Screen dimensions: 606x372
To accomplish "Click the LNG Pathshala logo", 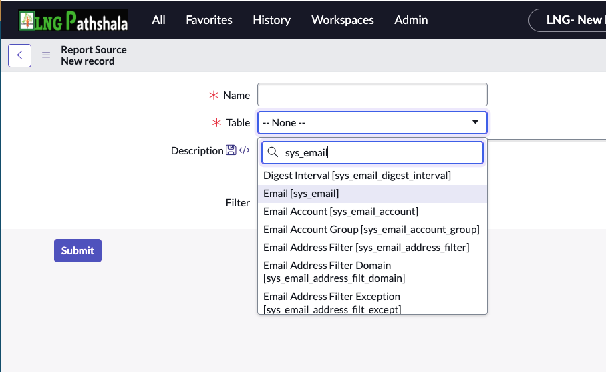I will point(73,21).
